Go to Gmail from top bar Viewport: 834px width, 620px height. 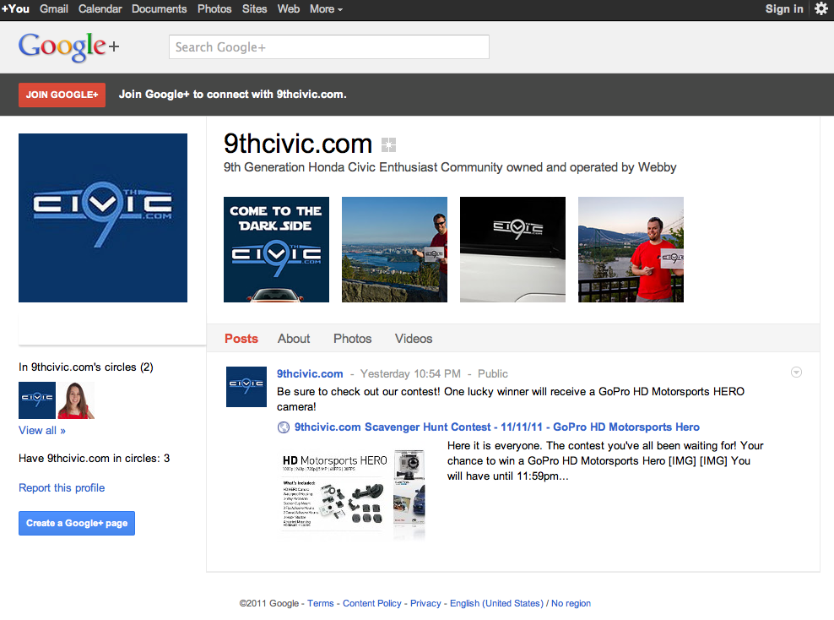pos(54,9)
